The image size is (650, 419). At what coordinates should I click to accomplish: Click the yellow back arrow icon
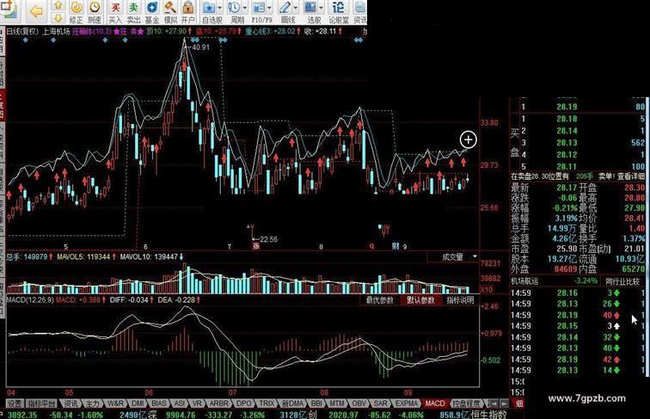[x=36, y=11]
